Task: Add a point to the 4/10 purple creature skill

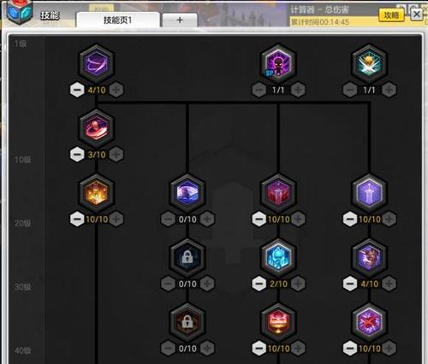Action: [x=389, y=284]
